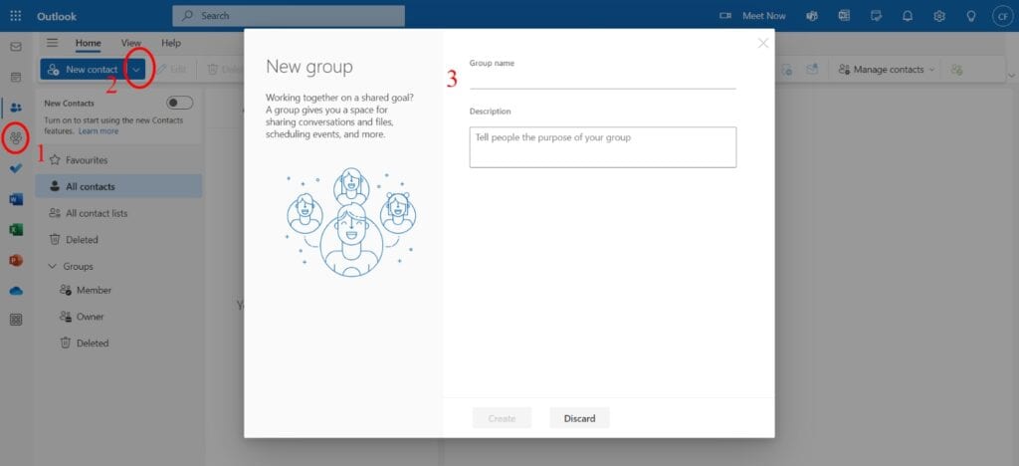Switch to the Help tab
1019x466 pixels.
pos(171,43)
